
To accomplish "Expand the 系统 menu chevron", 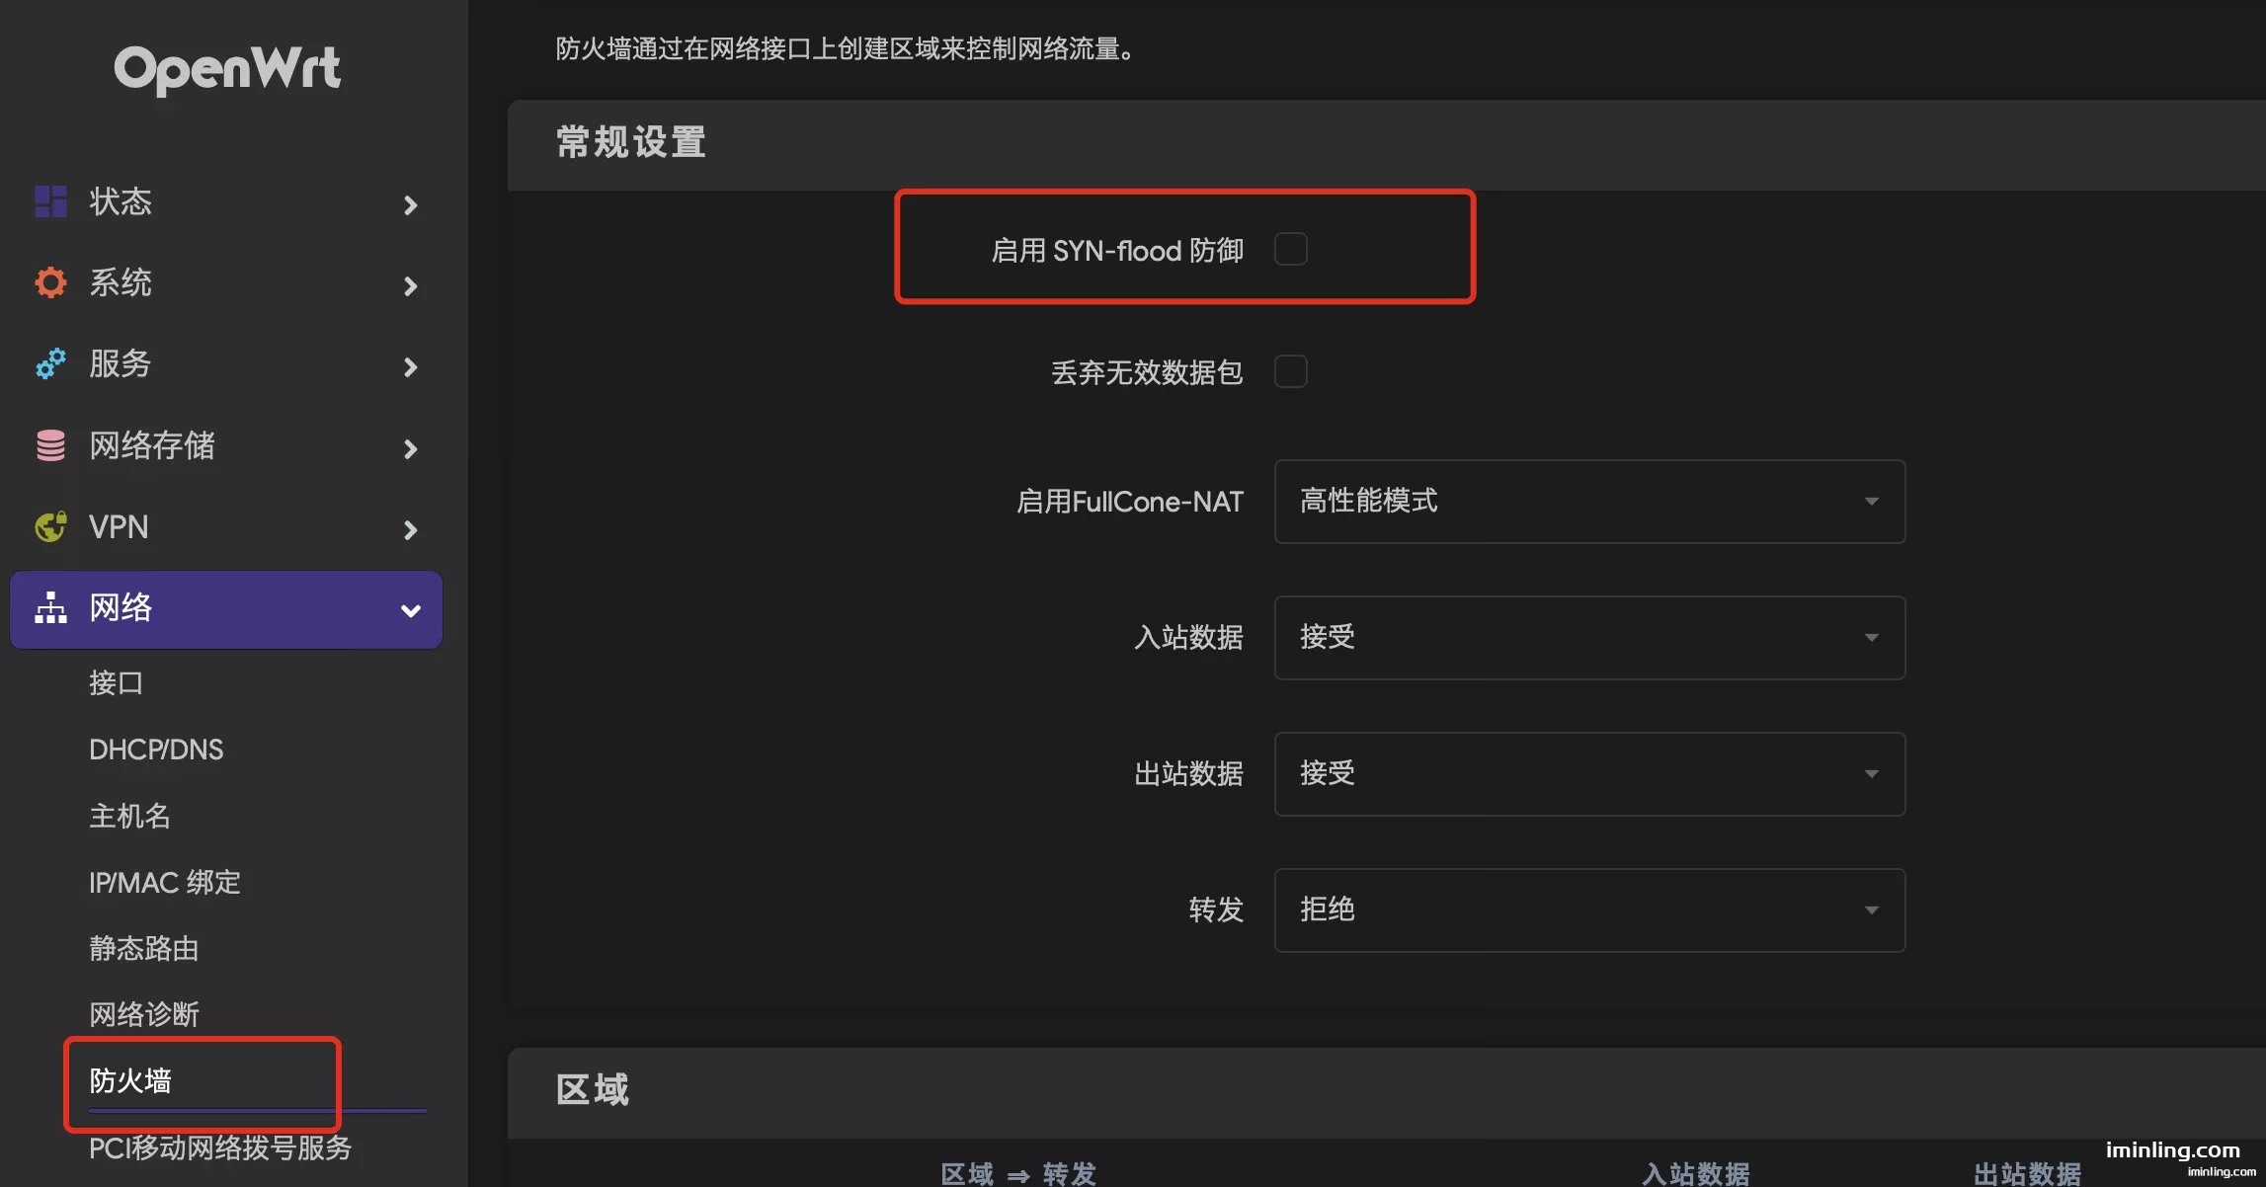I will 411,286.
